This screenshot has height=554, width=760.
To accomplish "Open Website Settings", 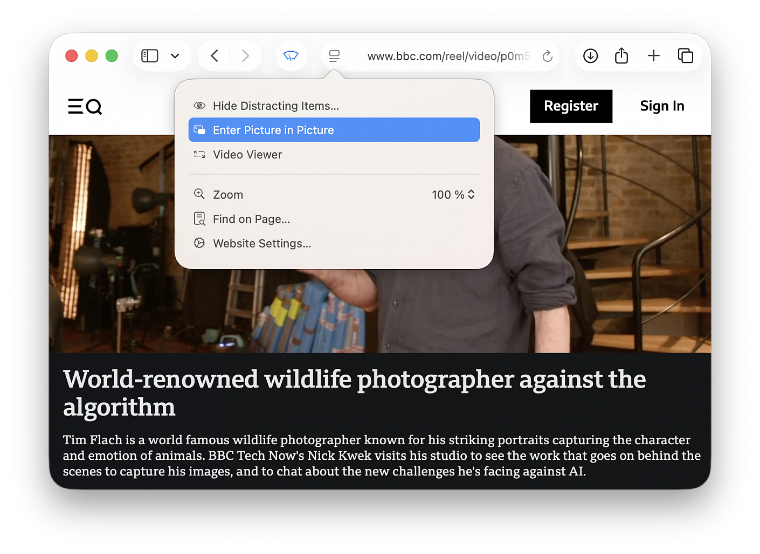I will [261, 243].
